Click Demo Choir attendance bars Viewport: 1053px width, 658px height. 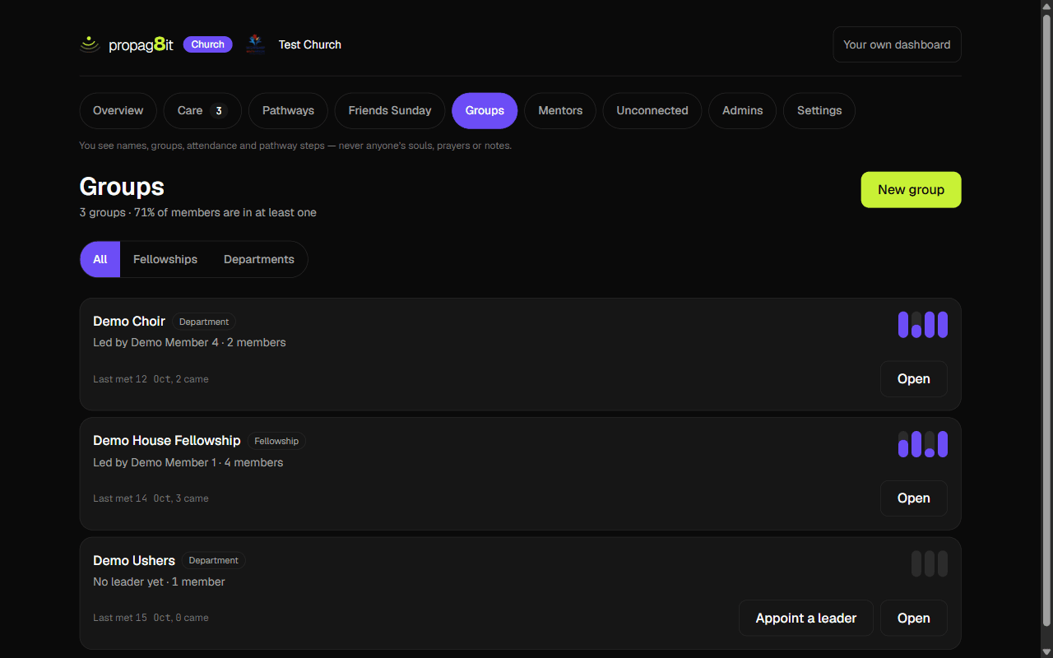pos(923,325)
